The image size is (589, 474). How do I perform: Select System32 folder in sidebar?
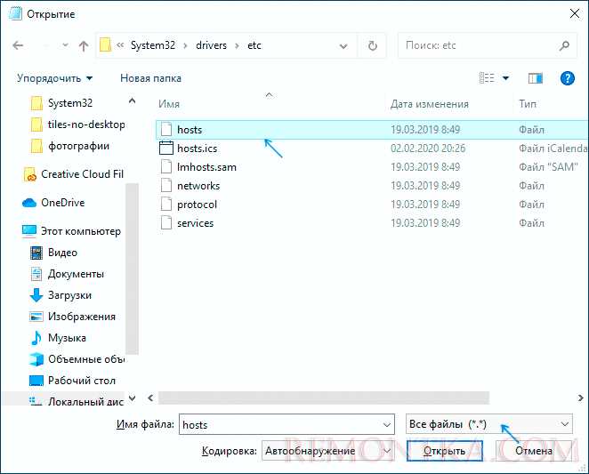pyautogui.click(x=70, y=103)
